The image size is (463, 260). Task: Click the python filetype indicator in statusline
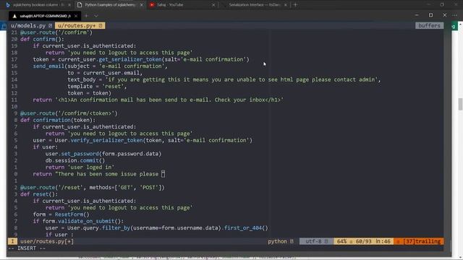[x=277, y=241]
